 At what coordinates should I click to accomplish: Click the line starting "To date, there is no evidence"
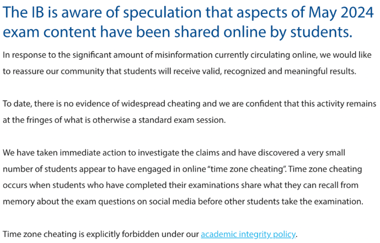click(189, 104)
